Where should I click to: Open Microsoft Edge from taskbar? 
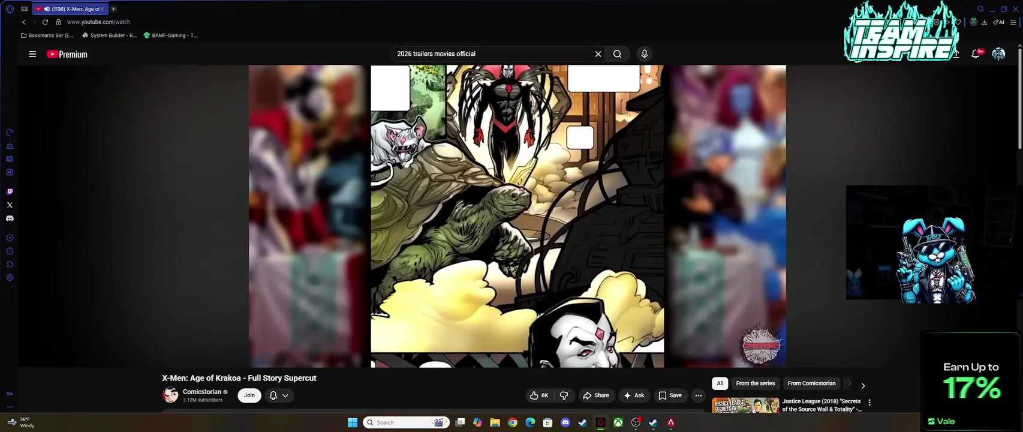[530, 422]
